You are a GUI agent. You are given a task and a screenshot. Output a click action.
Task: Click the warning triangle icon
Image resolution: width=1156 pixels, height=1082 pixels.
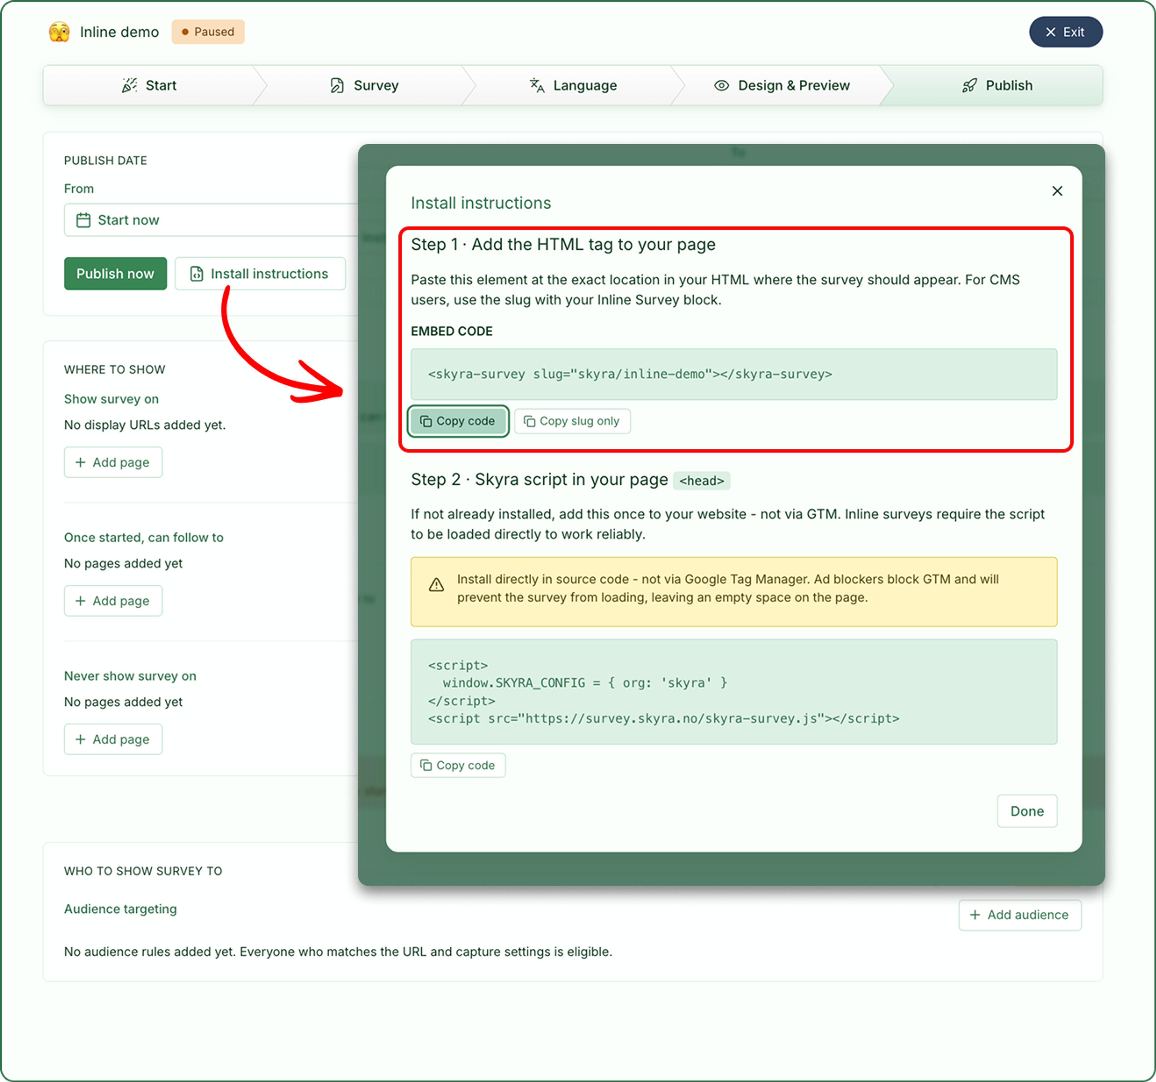[436, 585]
